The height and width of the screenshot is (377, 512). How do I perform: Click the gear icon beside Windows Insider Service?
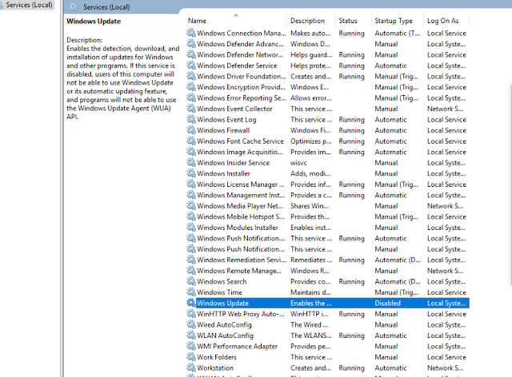coord(191,162)
